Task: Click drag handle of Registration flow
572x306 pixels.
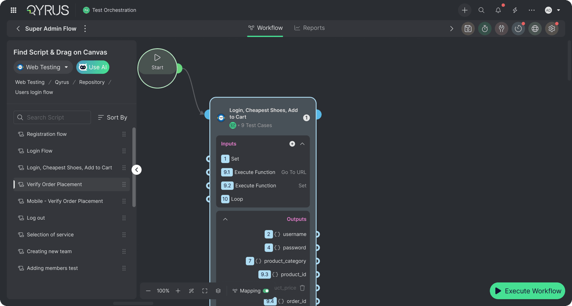Action: (x=124, y=134)
